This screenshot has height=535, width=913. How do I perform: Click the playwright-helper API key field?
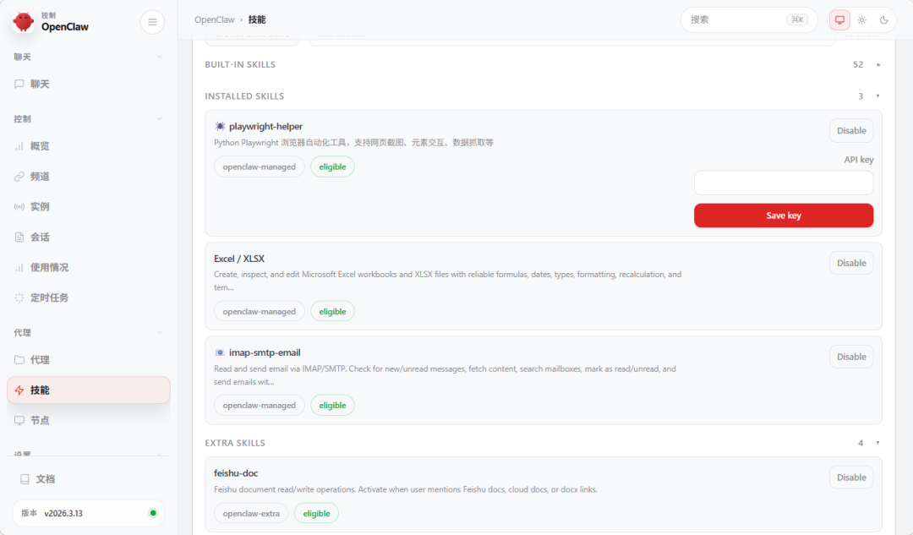tap(784, 183)
